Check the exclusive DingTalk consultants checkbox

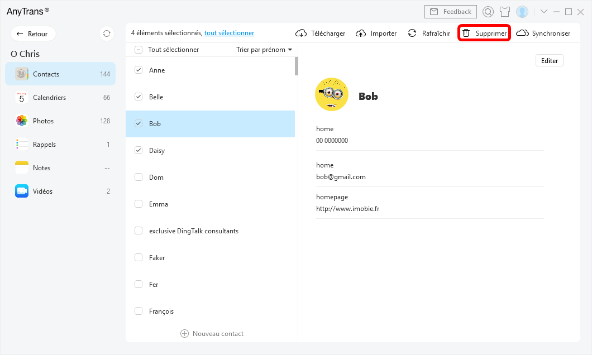[x=139, y=231]
